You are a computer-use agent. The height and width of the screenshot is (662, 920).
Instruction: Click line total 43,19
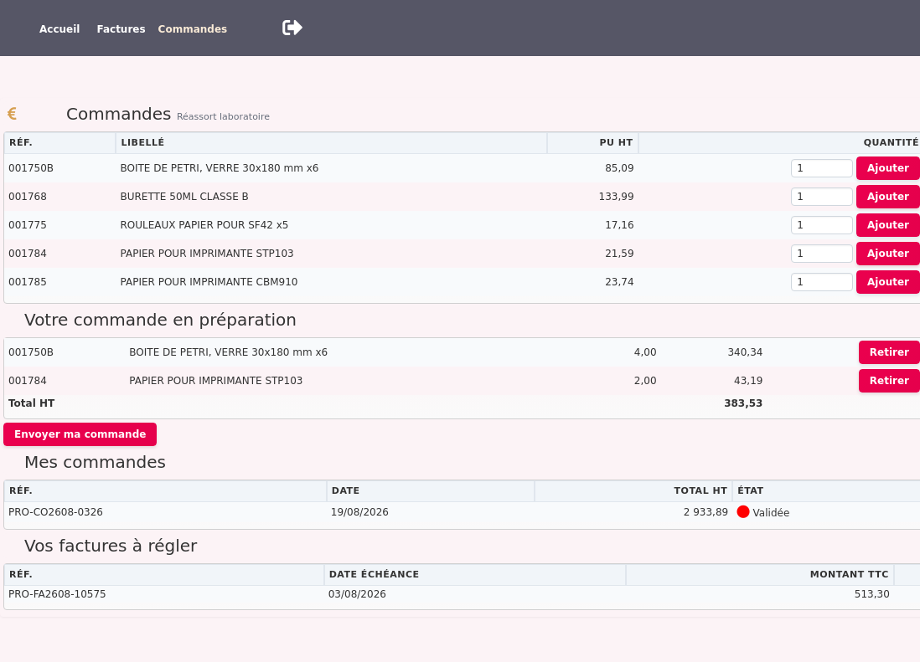(748, 381)
